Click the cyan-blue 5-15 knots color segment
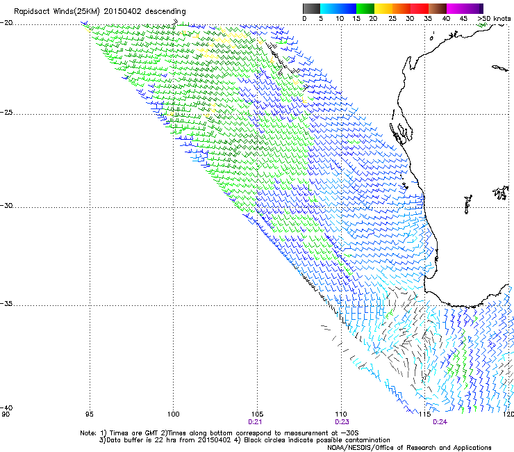The width and height of the screenshot is (514, 452). (338, 8)
